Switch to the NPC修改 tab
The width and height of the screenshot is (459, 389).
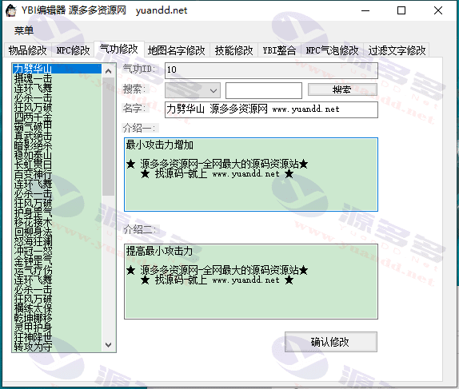(x=73, y=50)
